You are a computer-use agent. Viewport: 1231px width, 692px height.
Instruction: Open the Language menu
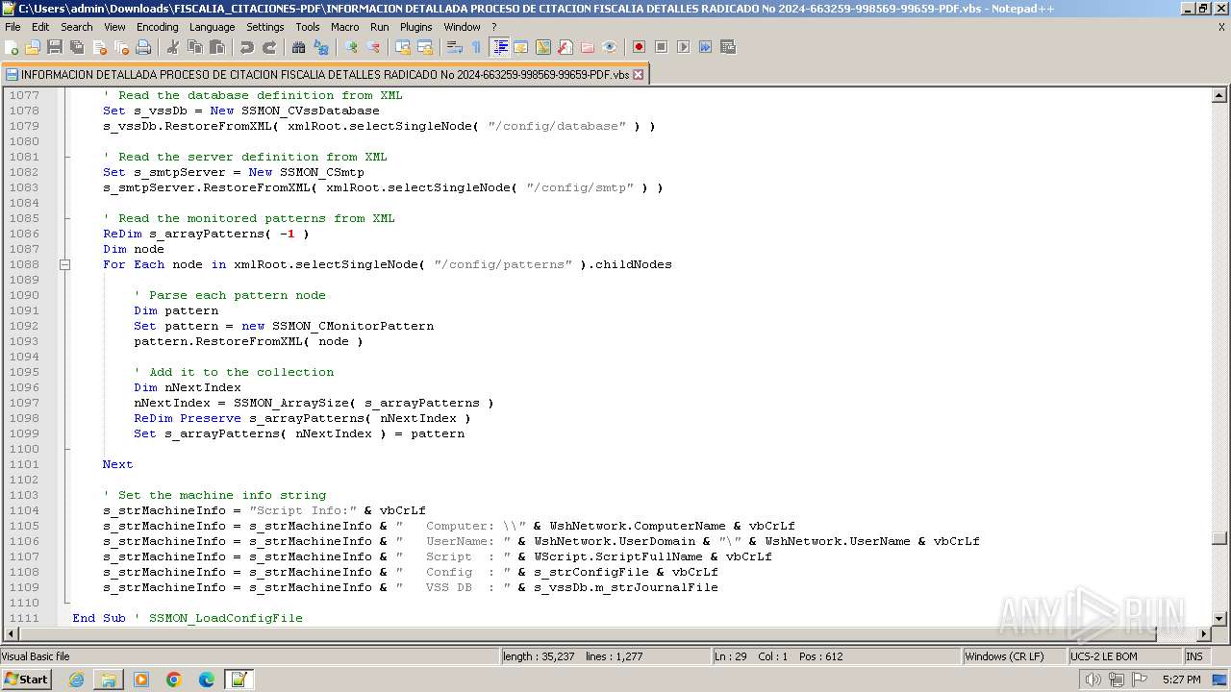click(212, 27)
